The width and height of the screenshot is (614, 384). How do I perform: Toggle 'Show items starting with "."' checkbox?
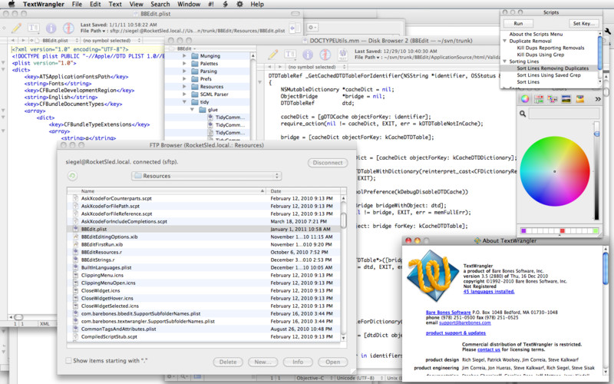(68, 360)
